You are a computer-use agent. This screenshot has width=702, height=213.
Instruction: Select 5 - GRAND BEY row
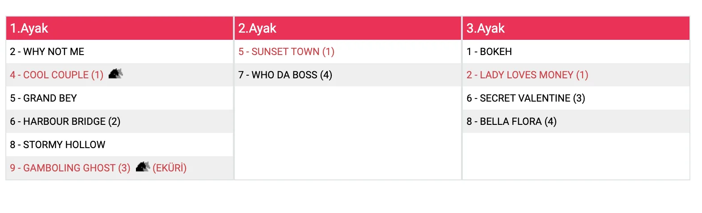[x=43, y=98]
